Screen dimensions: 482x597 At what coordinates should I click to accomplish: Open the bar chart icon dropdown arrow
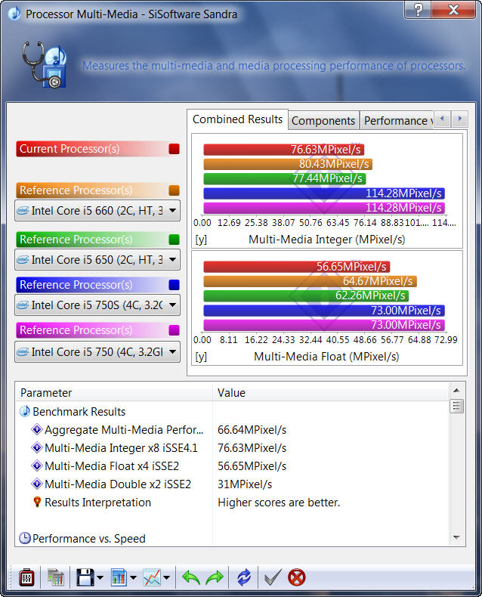pos(133,578)
